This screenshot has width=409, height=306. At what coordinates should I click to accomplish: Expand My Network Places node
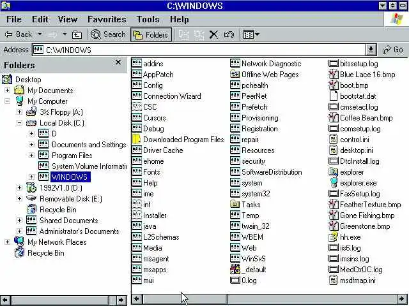[7, 242]
